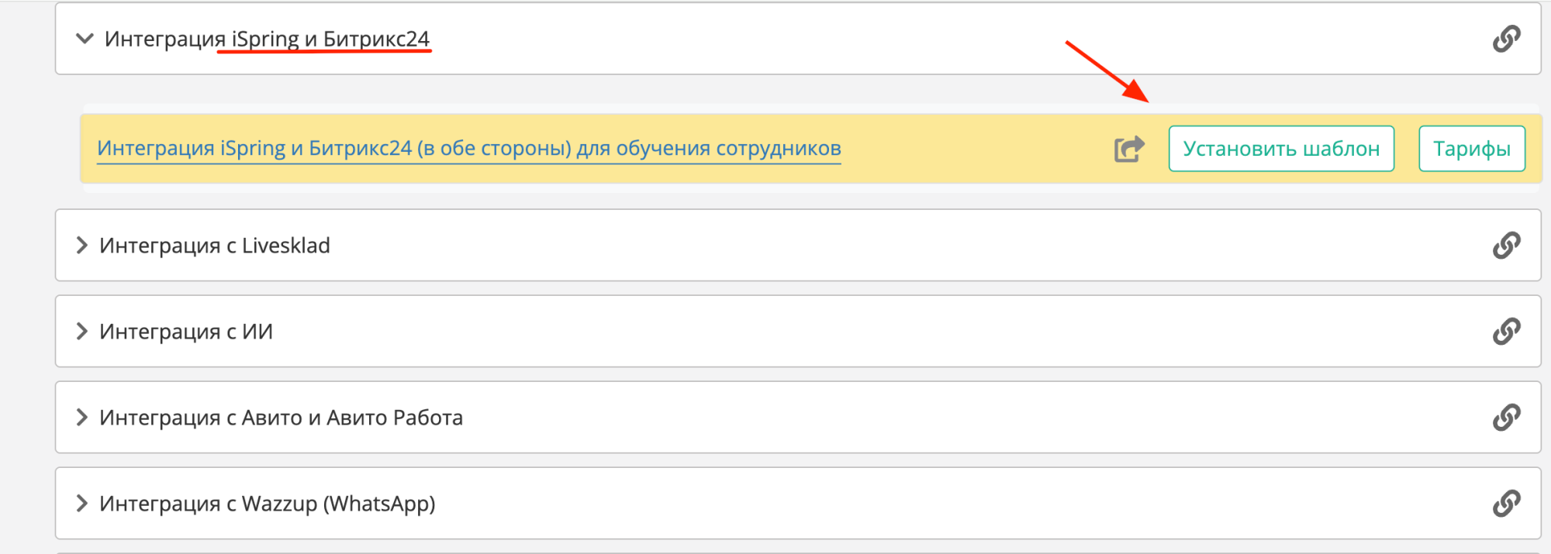This screenshot has width=1551, height=554.
Task: Click link icon in Wazzup (WhatsApp) row
Action: 1506,504
